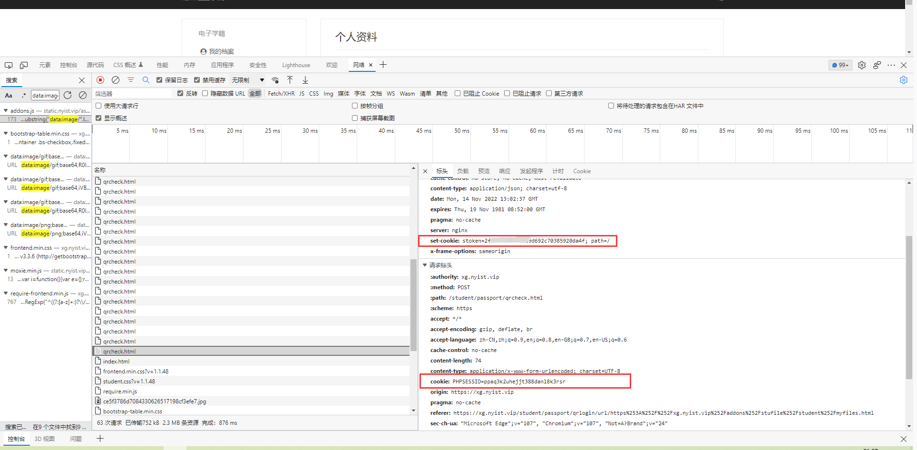Viewport: 917px width, 450px height.
Task: Collapse frontend.min.css search result group
Action: 6,247
